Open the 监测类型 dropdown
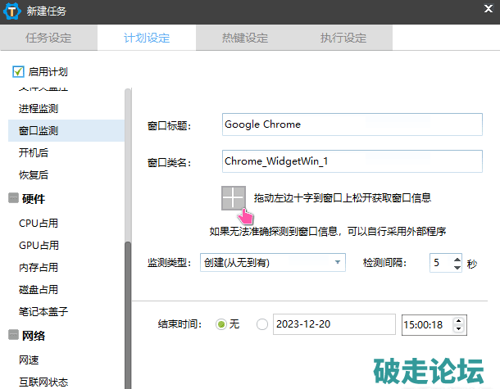The height and width of the screenshot is (389, 500). click(272, 263)
